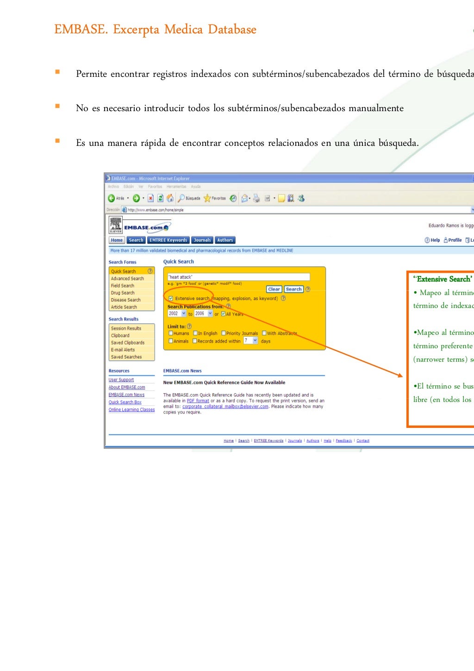Click the yellow Discuss note icon

pyautogui.click(x=281, y=198)
